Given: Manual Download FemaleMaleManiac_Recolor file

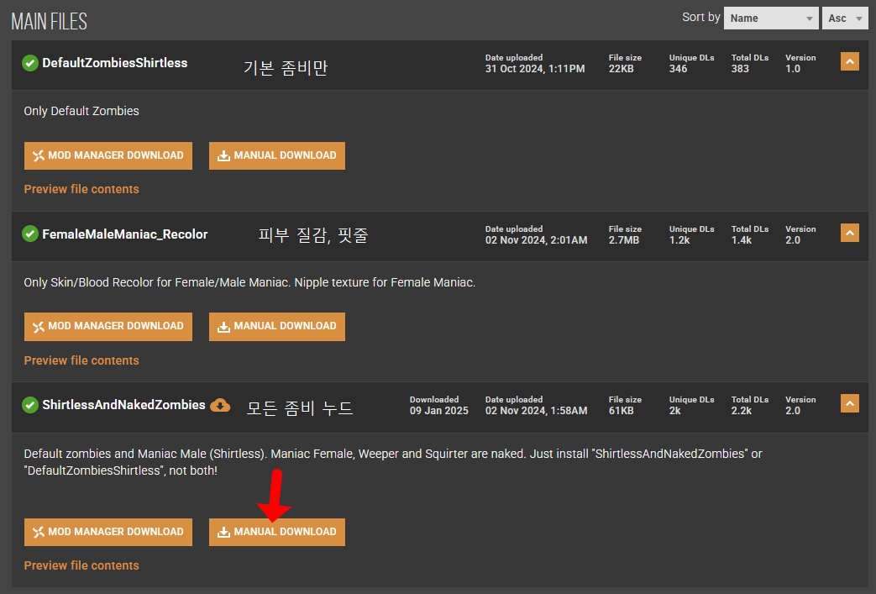Looking at the screenshot, I should 277,326.
